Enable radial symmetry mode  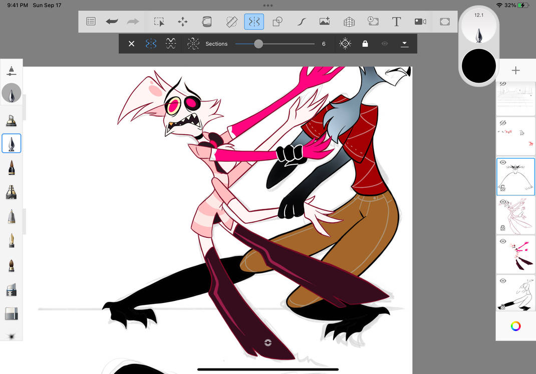193,44
